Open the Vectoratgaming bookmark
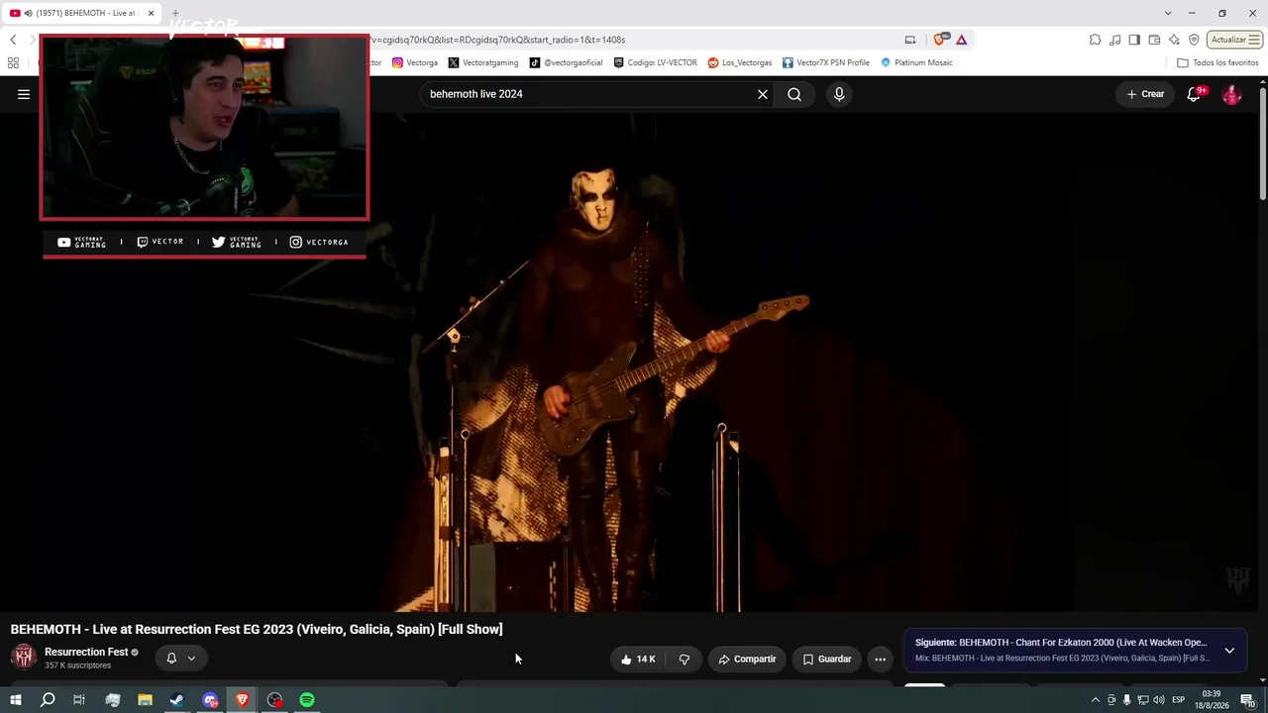 point(483,62)
